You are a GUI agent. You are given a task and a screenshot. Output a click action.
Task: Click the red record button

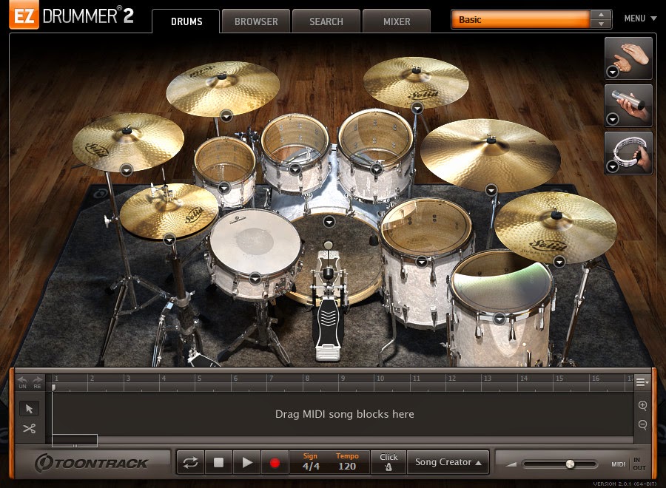tap(275, 462)
